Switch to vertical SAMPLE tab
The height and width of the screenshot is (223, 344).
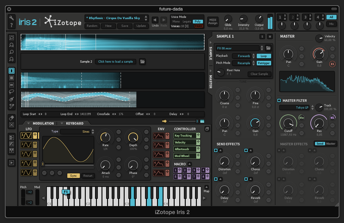tap(211, 53)
